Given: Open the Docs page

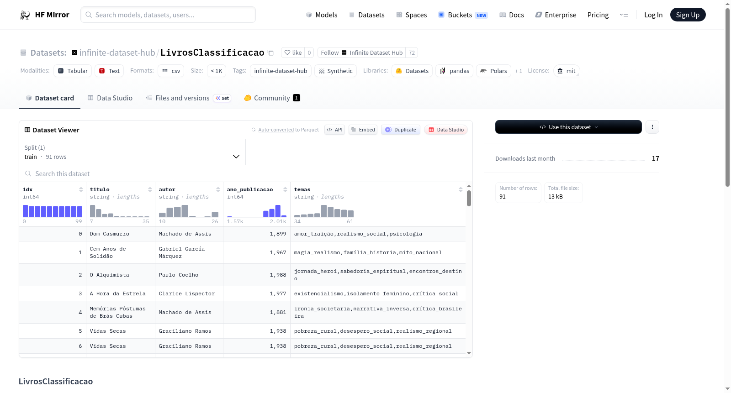Looking at the screenshot, I should point(512,15).
